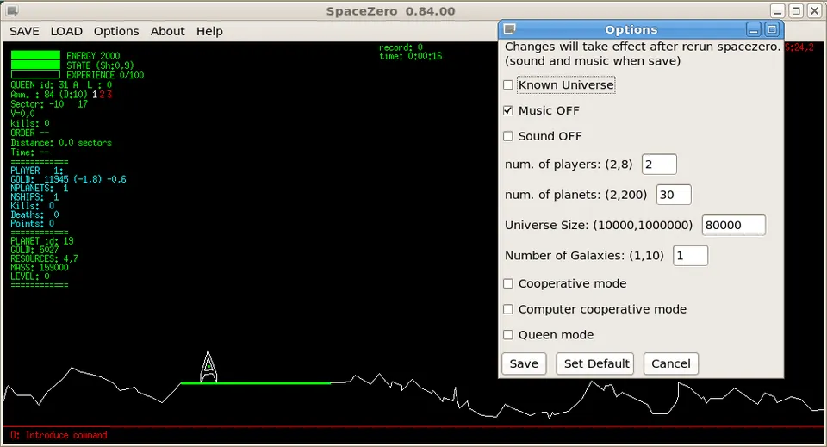Click the 'MASS: 159000' line

(x=40, y=267)
